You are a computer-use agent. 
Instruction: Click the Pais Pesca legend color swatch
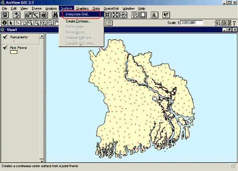coord(14,52)
